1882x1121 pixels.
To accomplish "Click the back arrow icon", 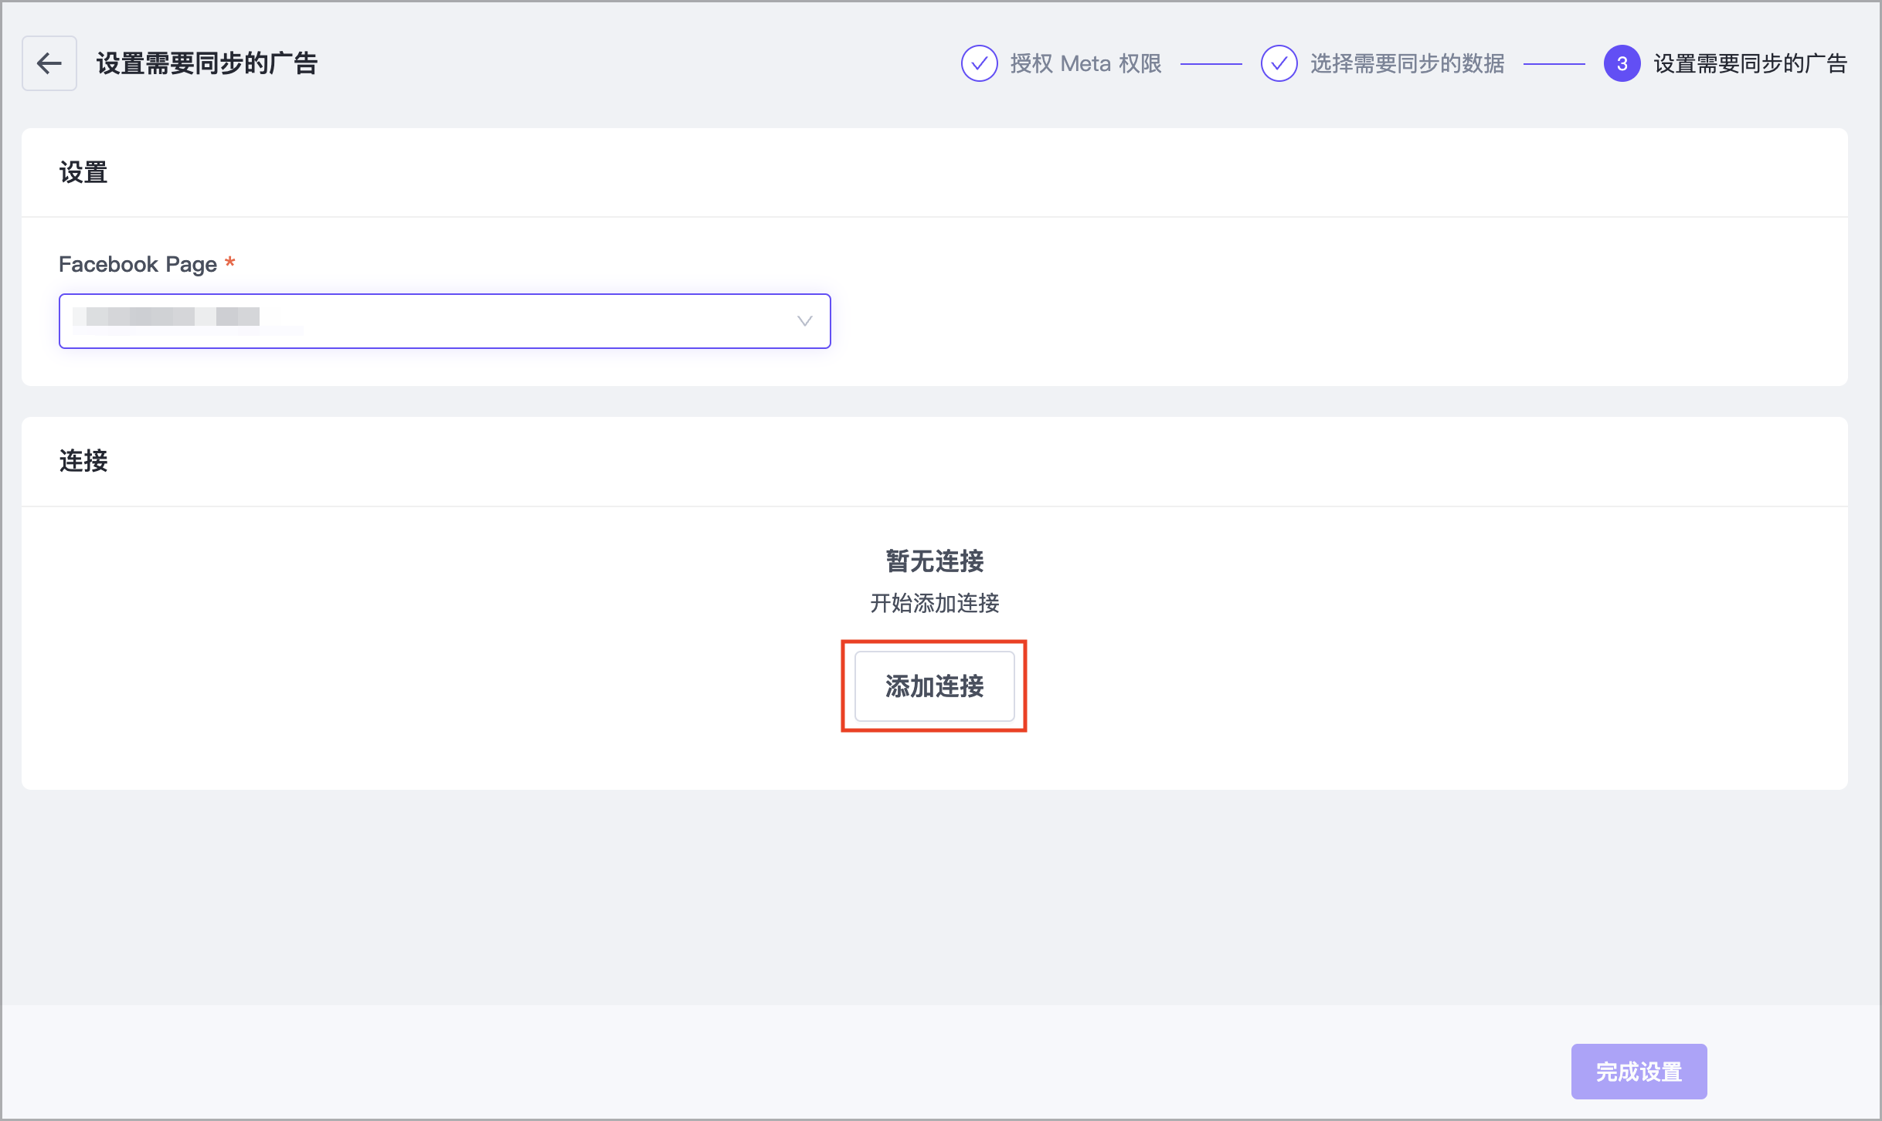I will pyautogui.click(x=49, y=63).
